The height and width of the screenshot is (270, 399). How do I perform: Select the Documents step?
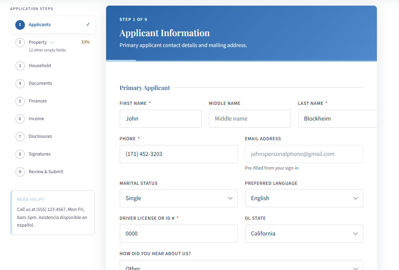(x=53, y=83)
